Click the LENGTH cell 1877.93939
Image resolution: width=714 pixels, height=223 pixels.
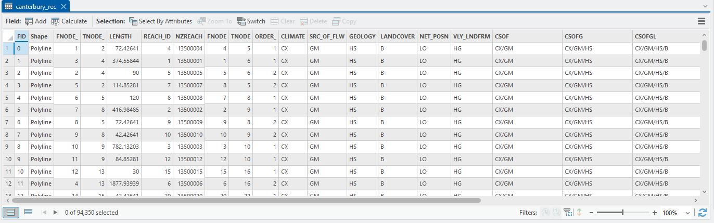pyautogui.click(x=124, y=183)
